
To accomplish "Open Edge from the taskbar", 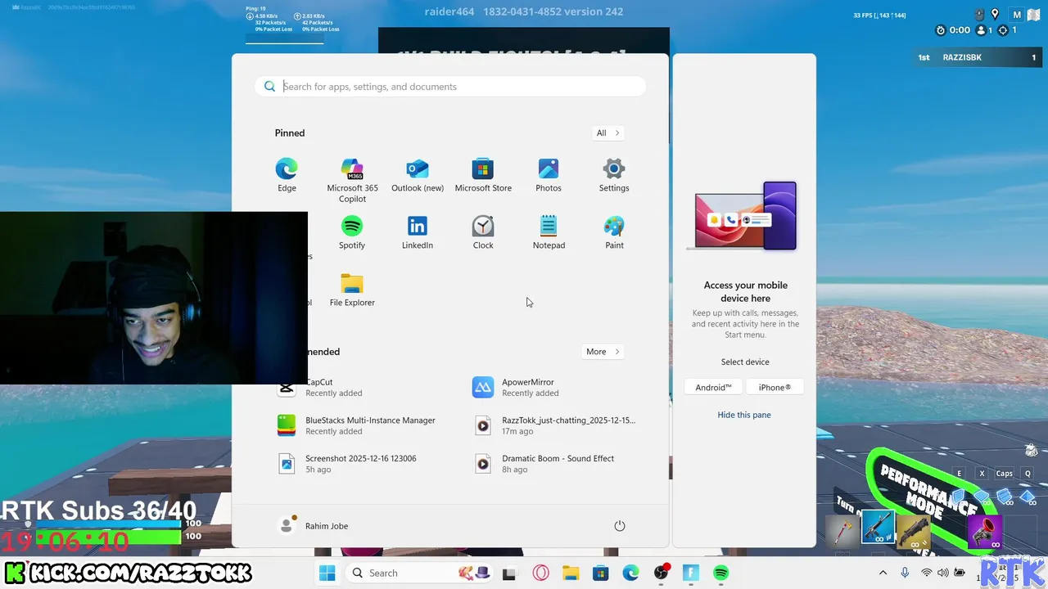I will click(630, 573).
